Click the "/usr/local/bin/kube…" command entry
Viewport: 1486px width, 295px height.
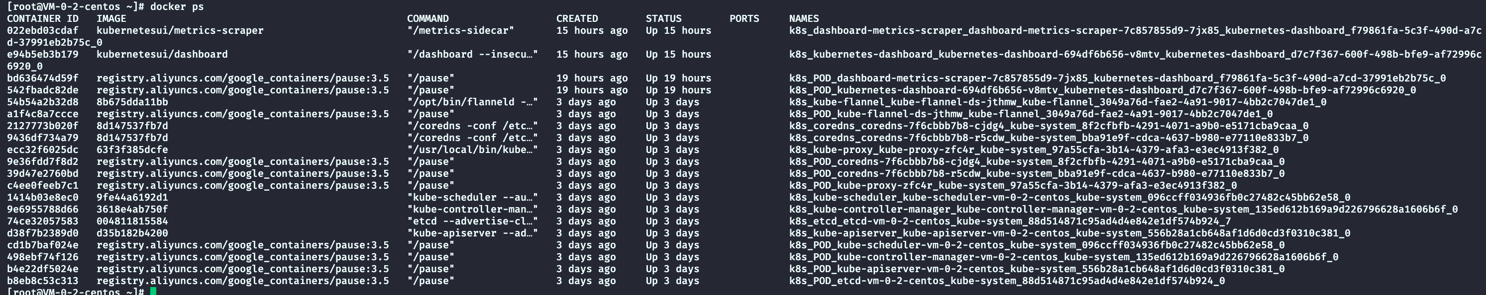click(472, 150)
